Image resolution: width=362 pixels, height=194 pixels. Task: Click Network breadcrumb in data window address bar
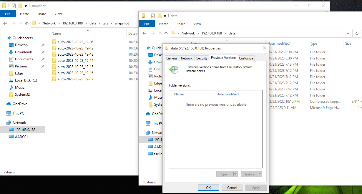188,33
